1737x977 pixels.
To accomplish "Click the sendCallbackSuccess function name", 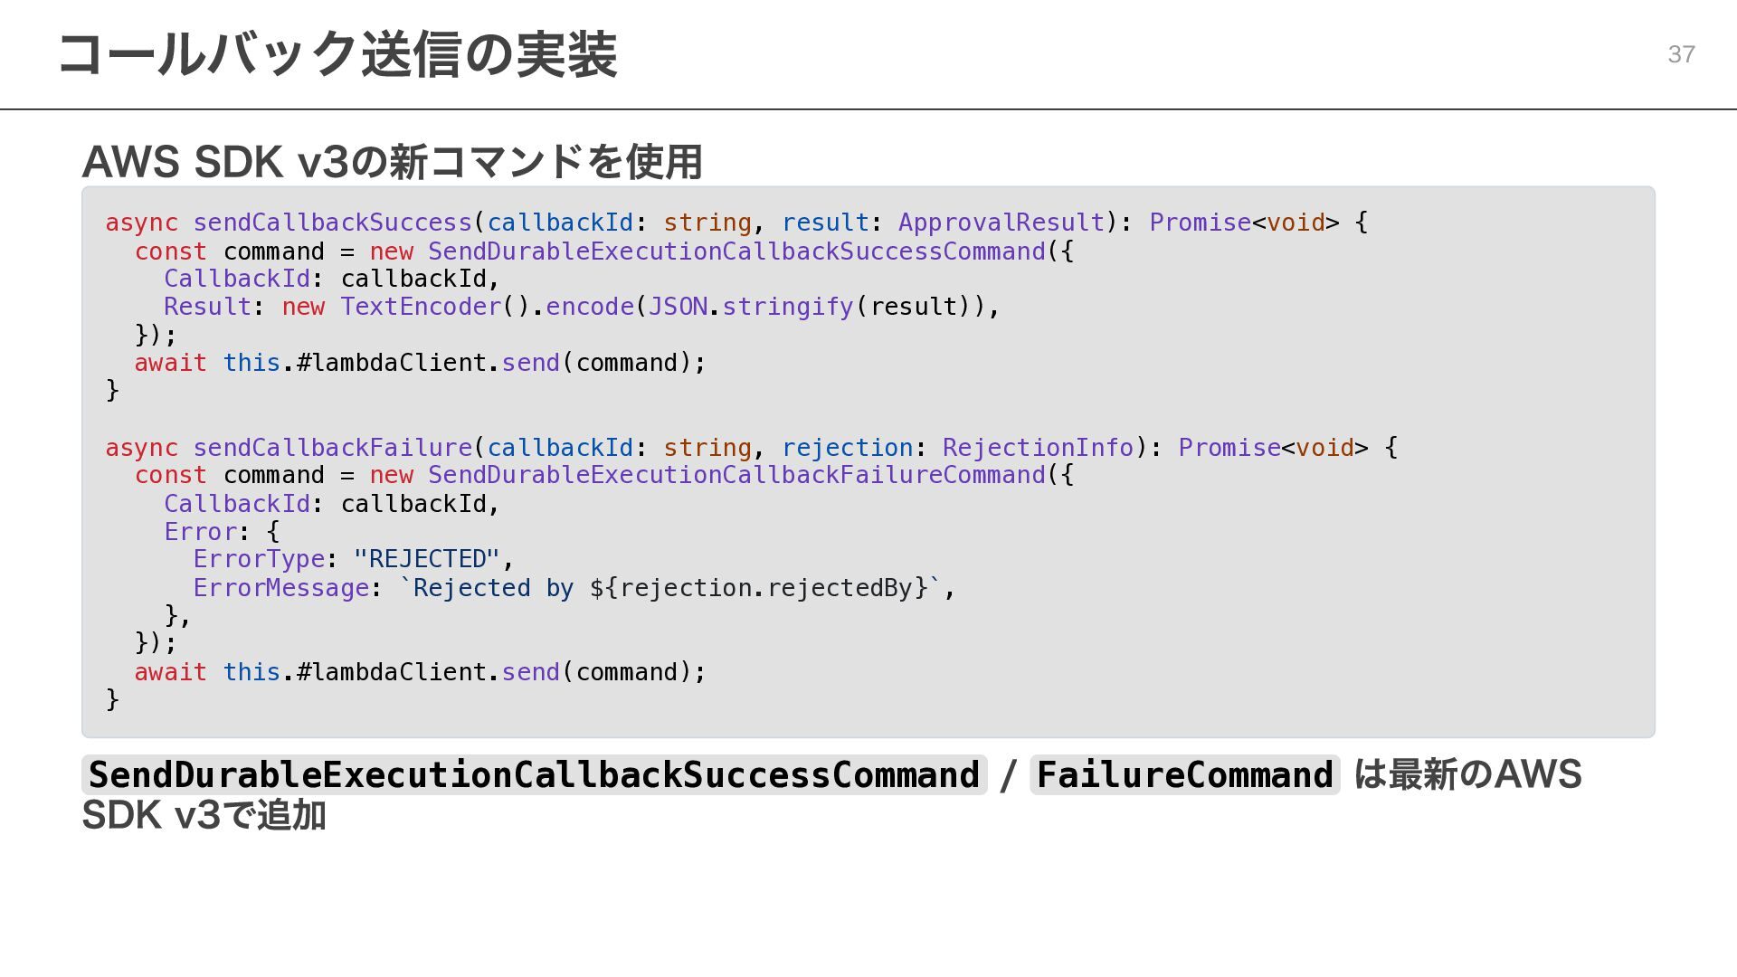I will point(332,223).
